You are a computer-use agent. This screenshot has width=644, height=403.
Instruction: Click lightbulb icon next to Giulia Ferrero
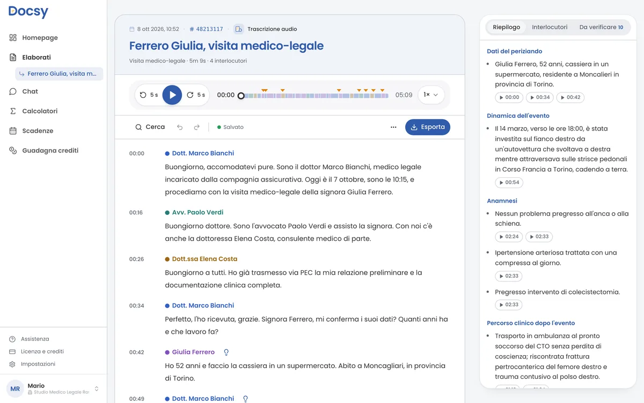[226, 352]
